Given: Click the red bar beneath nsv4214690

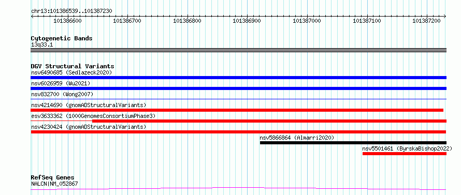Looking at the screenshot, I should click(237, 110).
